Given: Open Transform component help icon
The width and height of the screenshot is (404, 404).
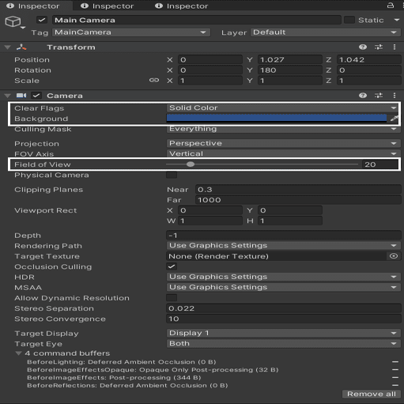Looking at the screenshot, I should tap(363, 47).
